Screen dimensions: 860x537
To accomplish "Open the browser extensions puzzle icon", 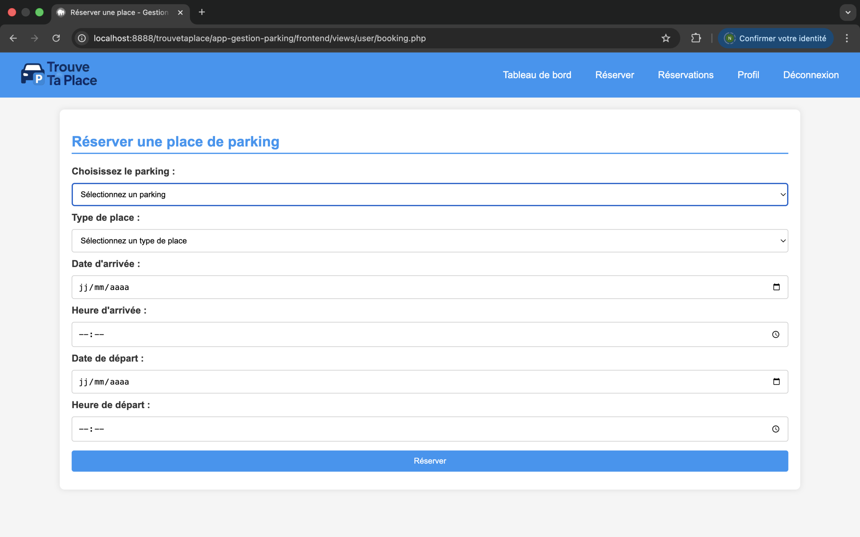I will [x=696, y=38].
